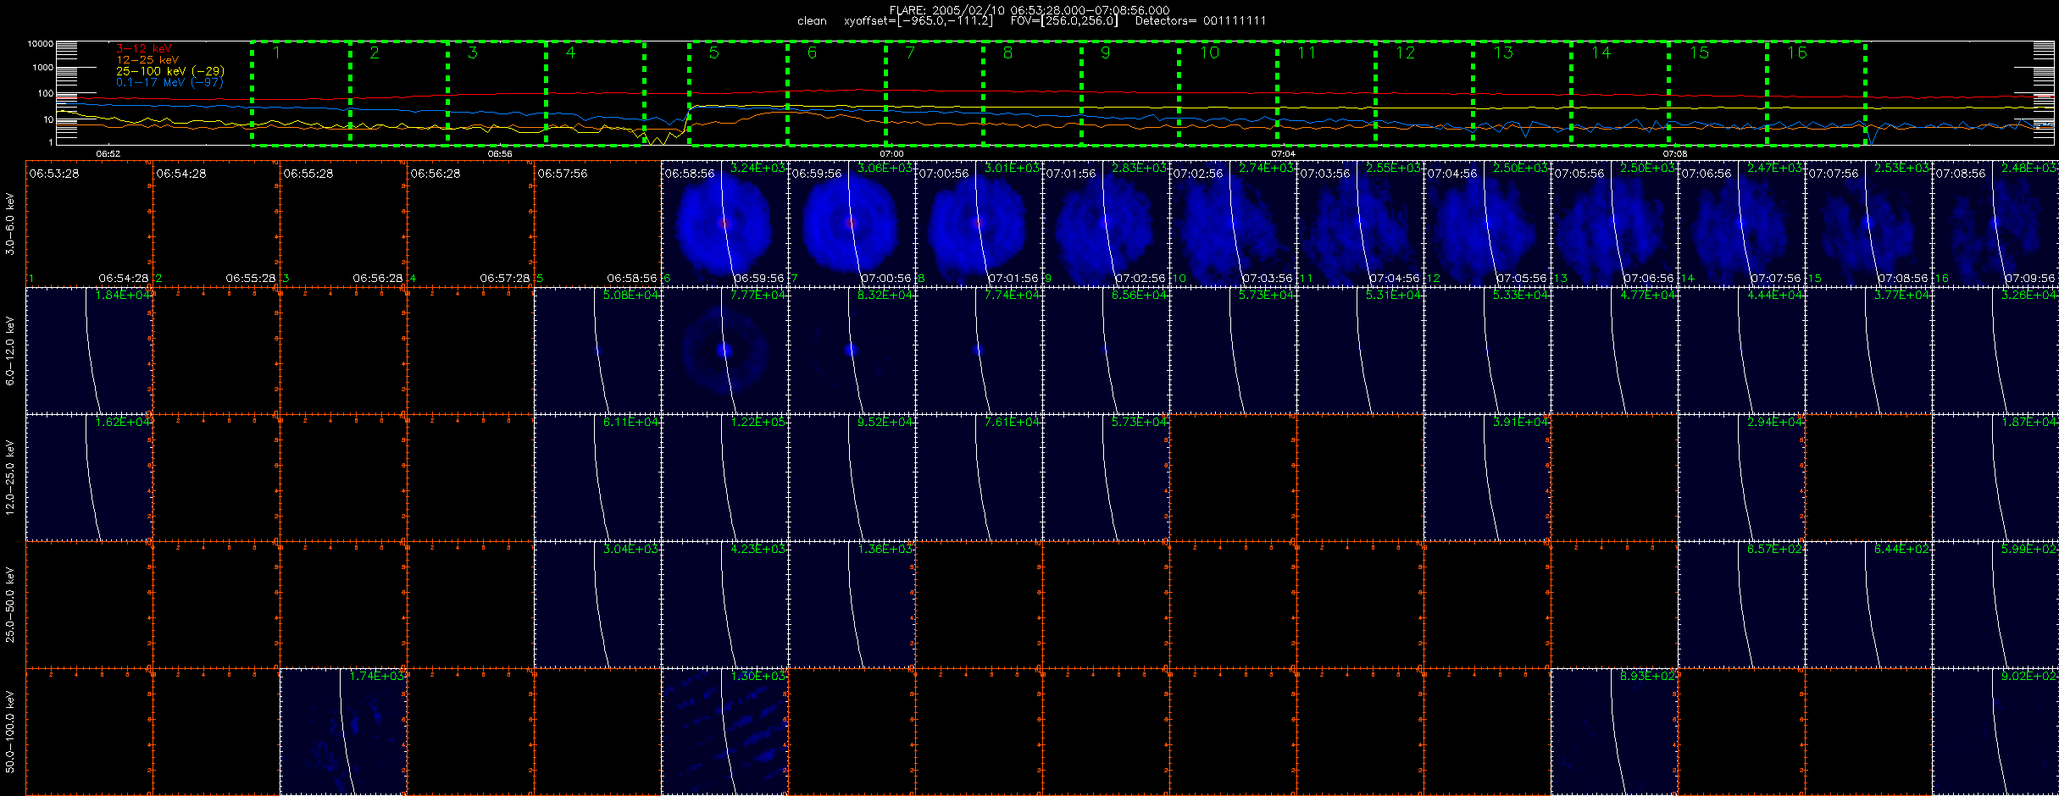Click interval number 1 in the light curve

tap(276, 53)
